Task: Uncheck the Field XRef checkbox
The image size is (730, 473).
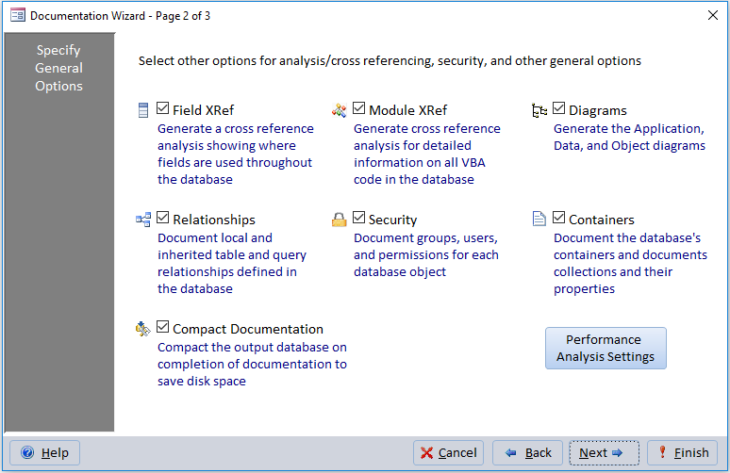Action: (163, 109)
